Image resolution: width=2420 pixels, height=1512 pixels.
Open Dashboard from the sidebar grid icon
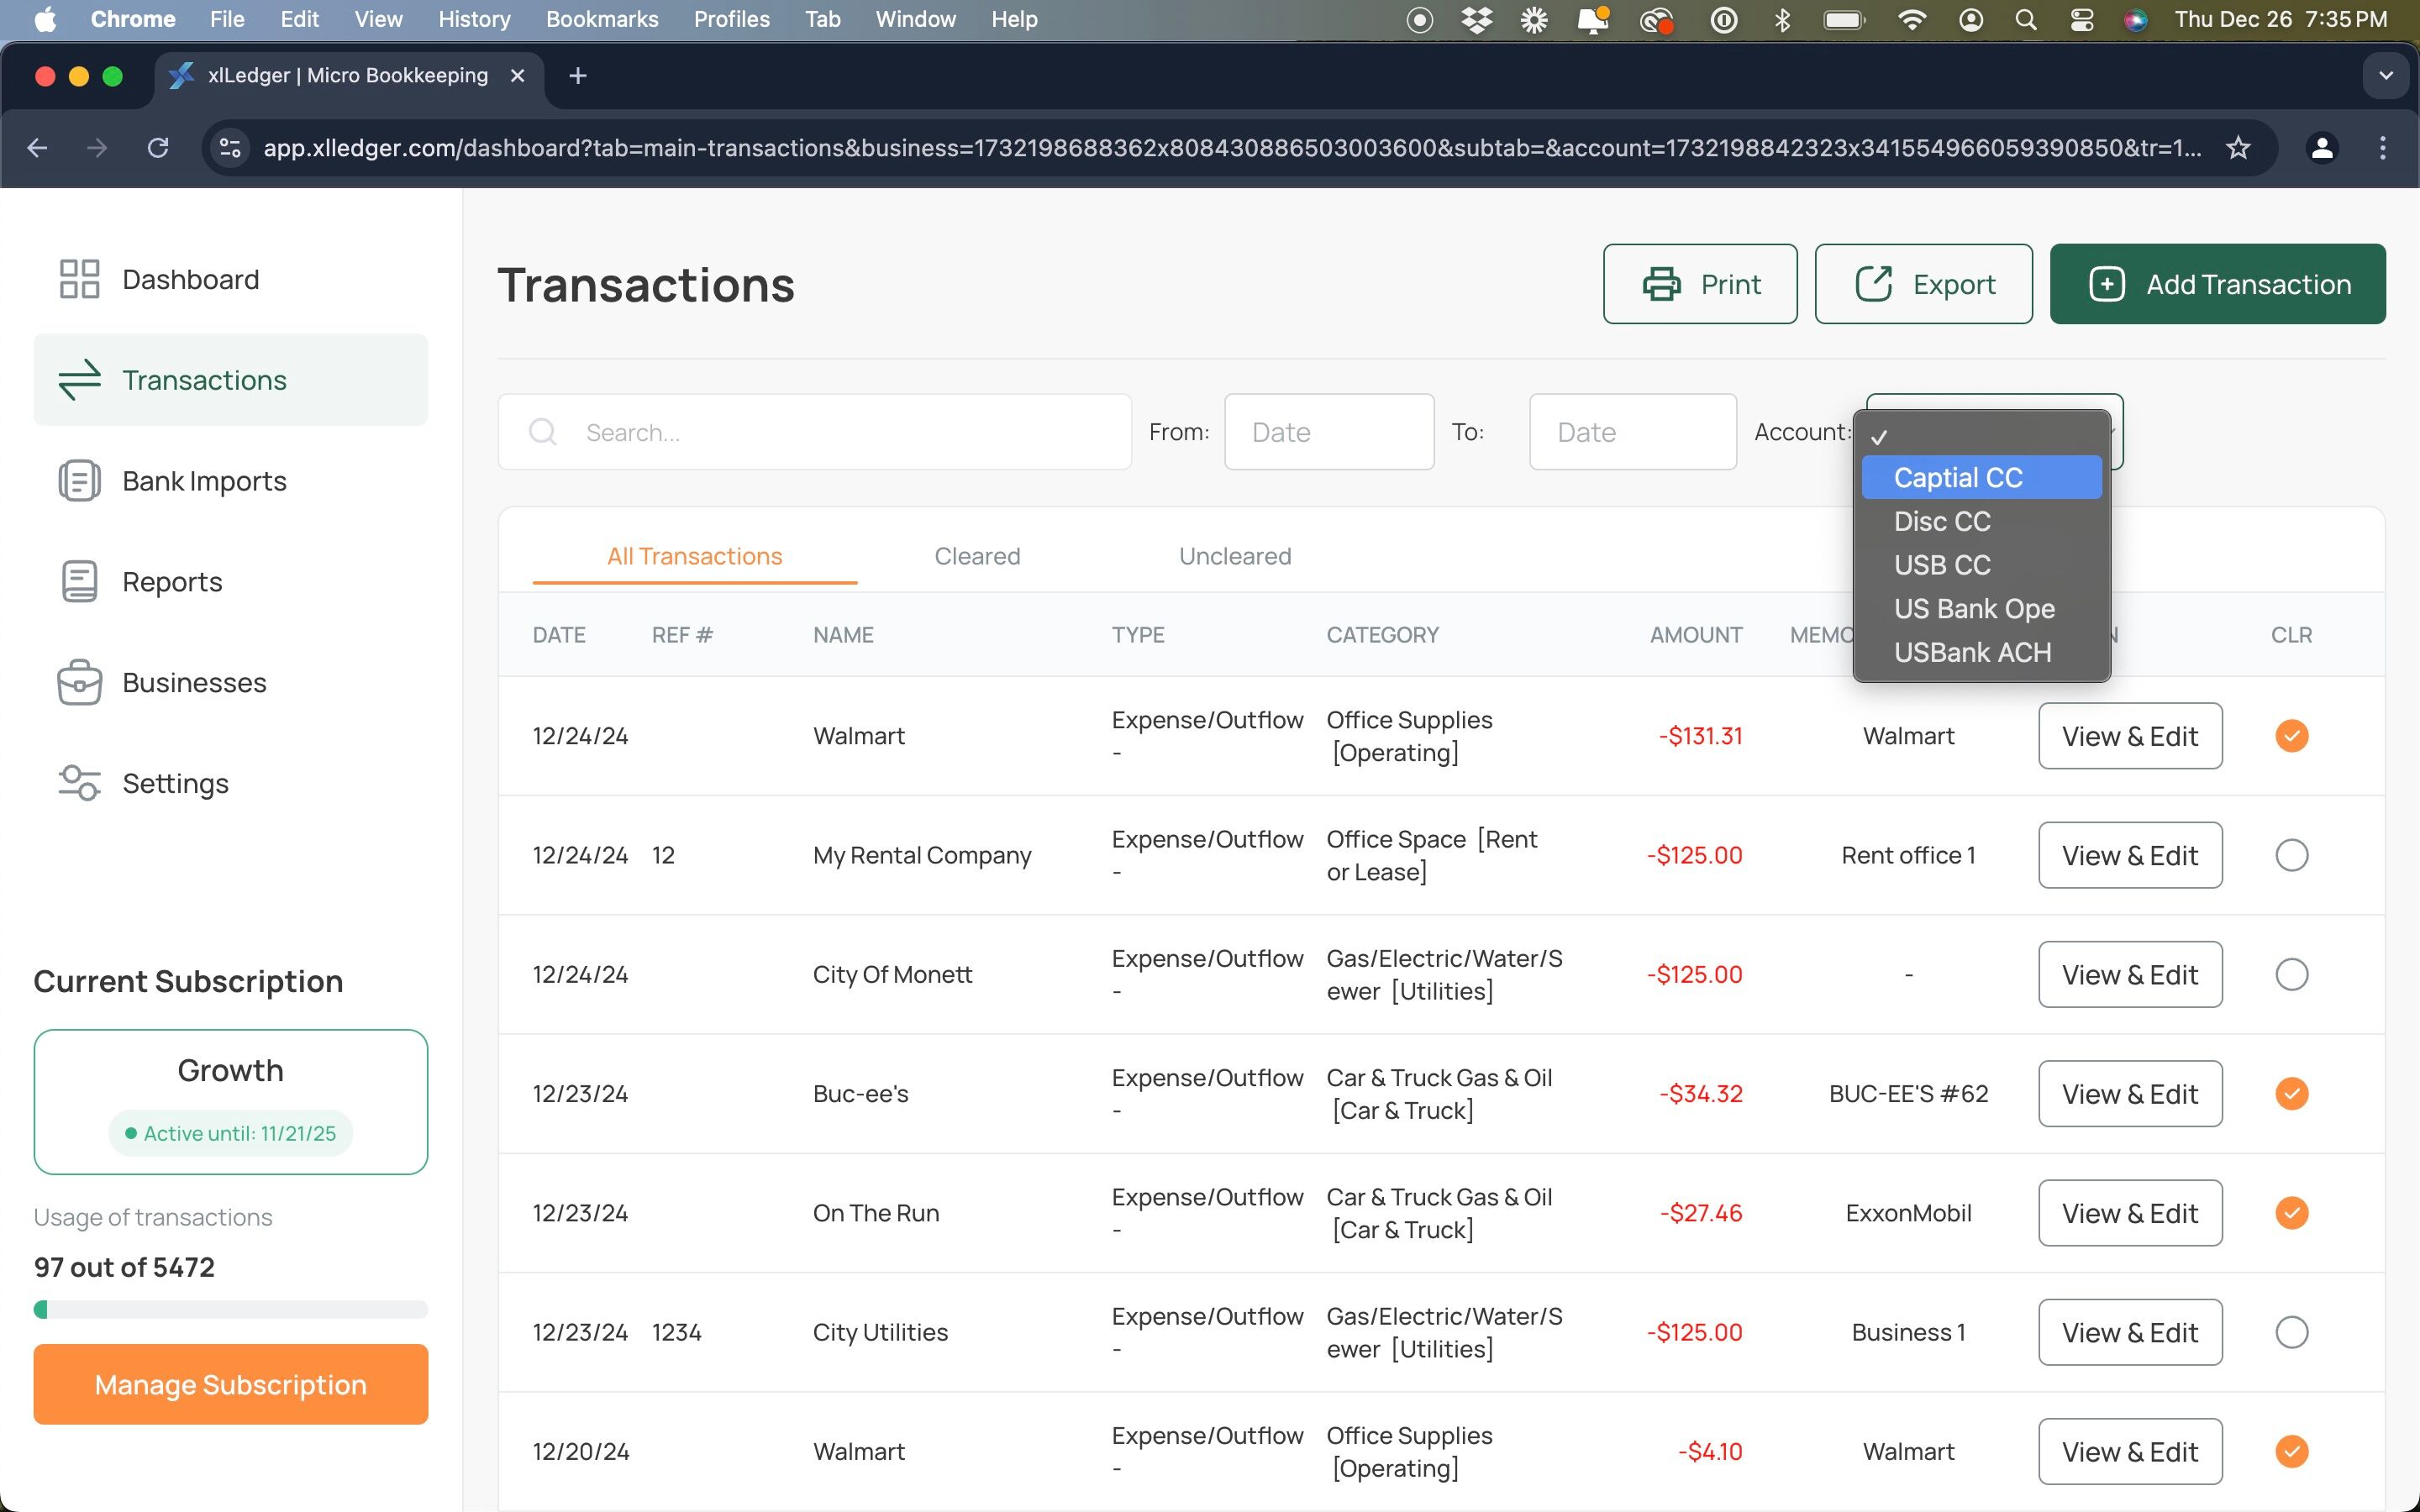[79, 279]
